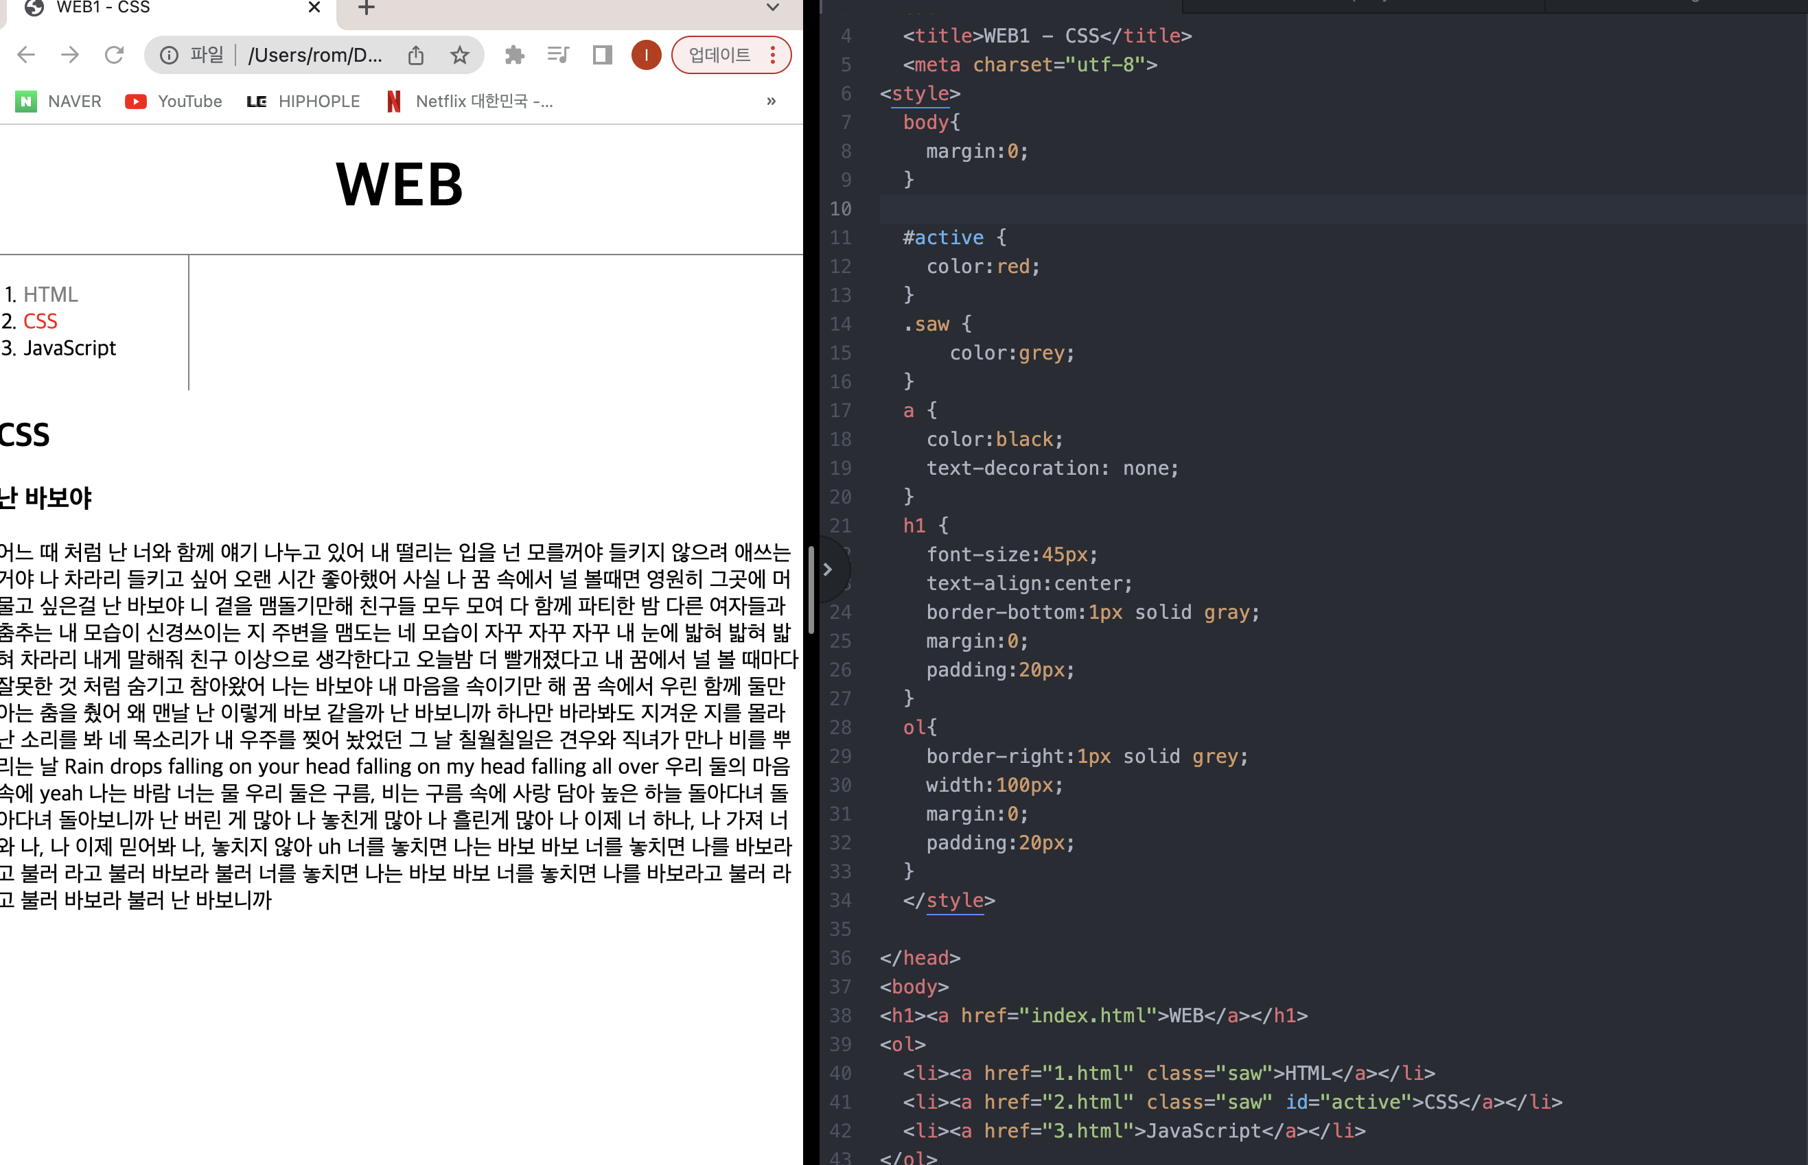Open the extensions puzzle icon
Viewport: 1808px width, 1165px height.
tap(515, 55)
